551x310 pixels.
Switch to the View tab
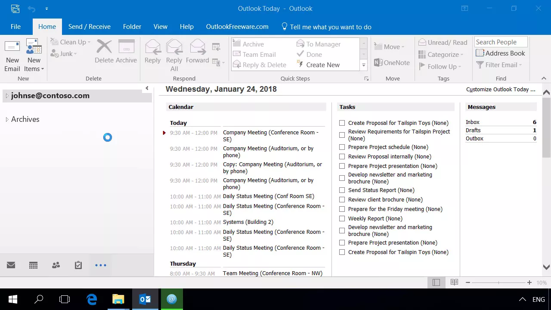point(160,27)
